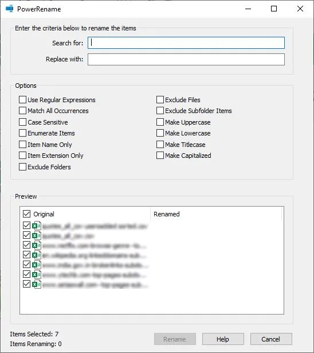Uncheck the select-all box beside Original header
This screenshot has width=314, height=353.
[x=26, y=214]
